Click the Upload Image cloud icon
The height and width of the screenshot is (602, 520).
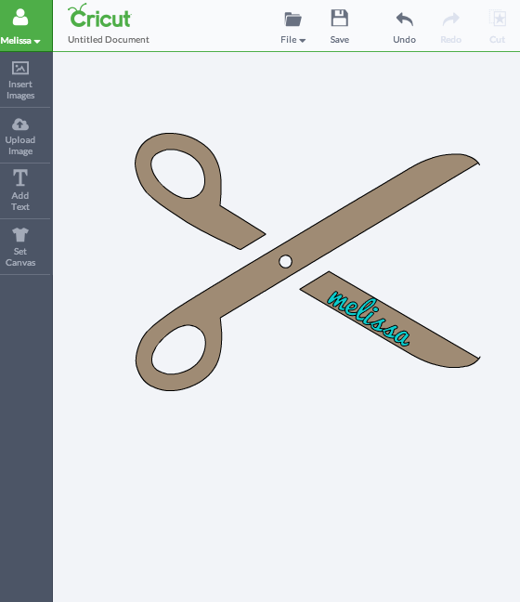20,124
